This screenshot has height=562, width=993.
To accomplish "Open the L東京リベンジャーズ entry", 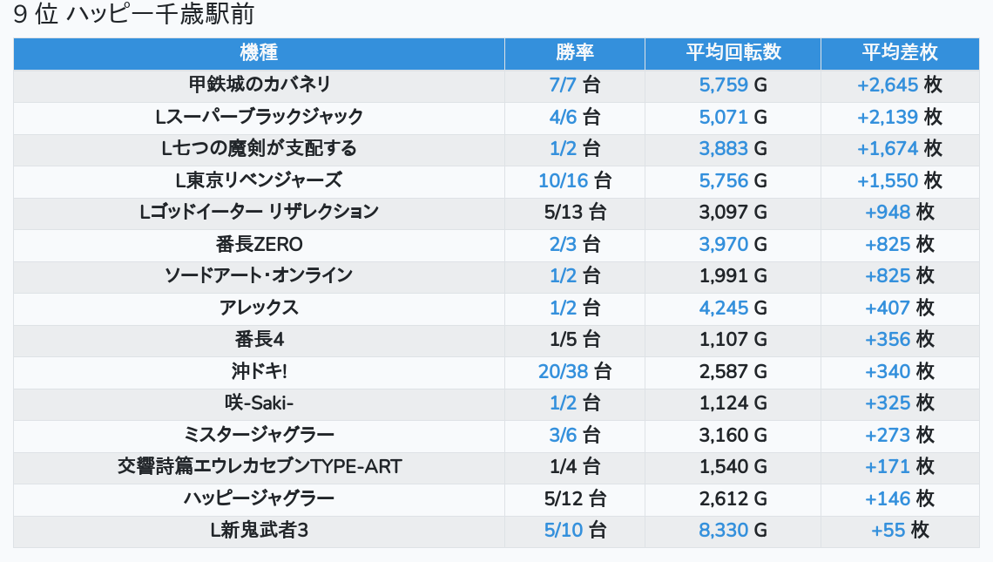I will point(259,180).
